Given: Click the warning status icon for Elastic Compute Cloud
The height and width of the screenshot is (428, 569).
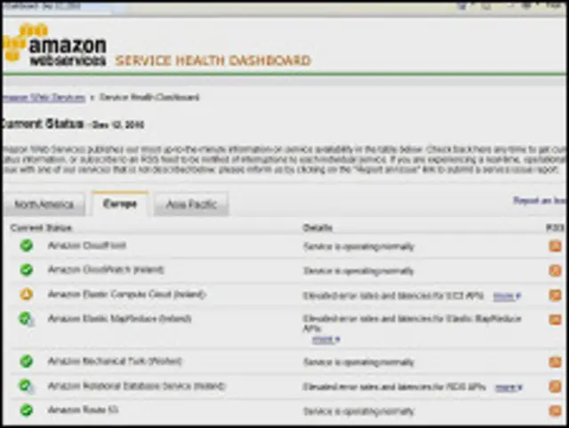Looking at the screenshot, I should click(x=27, y=295).
